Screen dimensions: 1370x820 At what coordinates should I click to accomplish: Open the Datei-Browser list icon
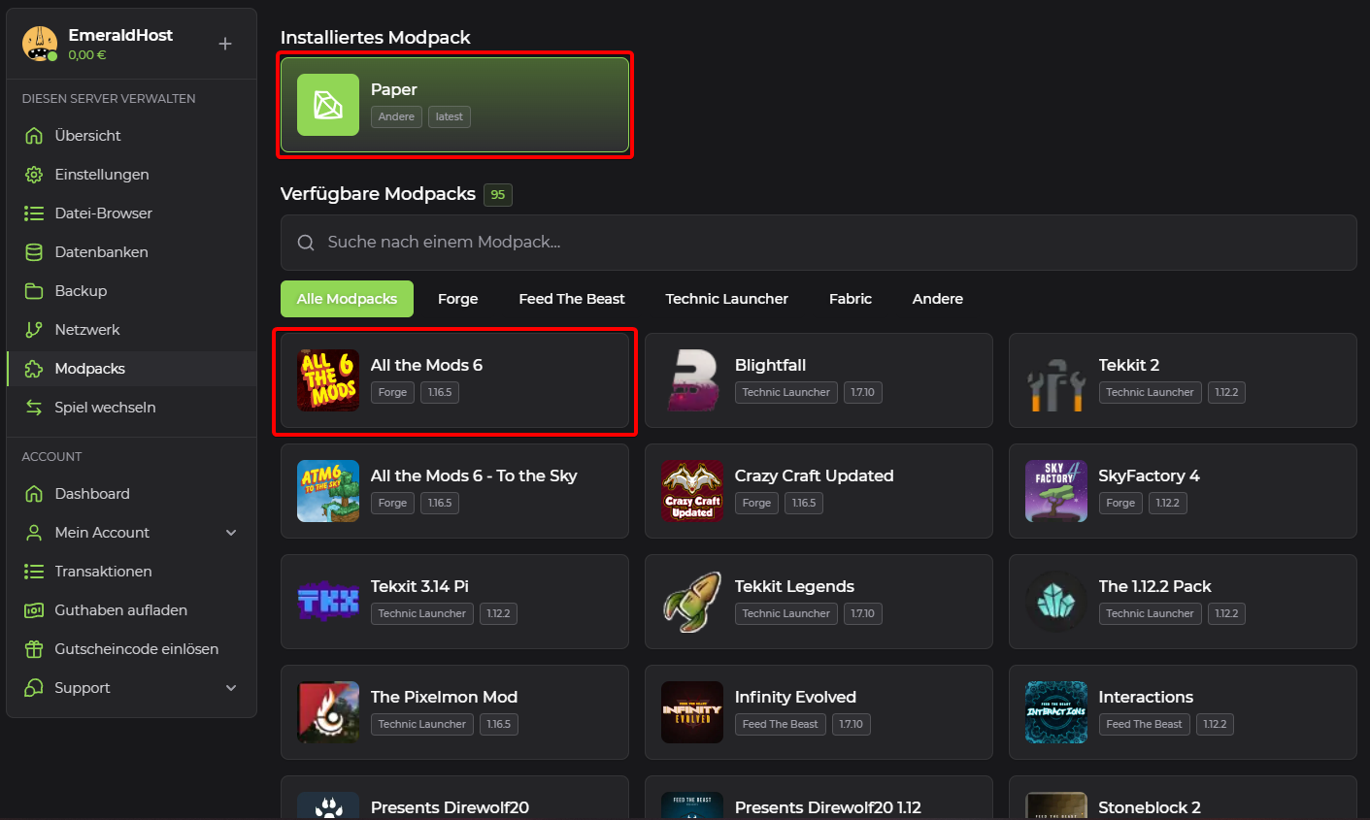click(34, 213)
